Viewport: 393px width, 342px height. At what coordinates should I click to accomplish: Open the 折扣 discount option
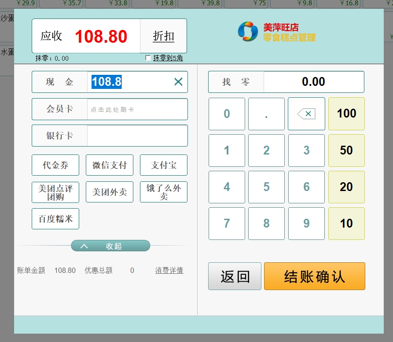coord(163,36)
